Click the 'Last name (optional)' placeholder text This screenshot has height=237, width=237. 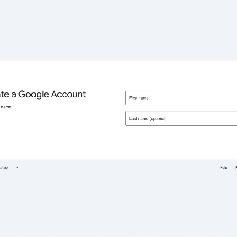pyautogui.click(x=148, y=118)
